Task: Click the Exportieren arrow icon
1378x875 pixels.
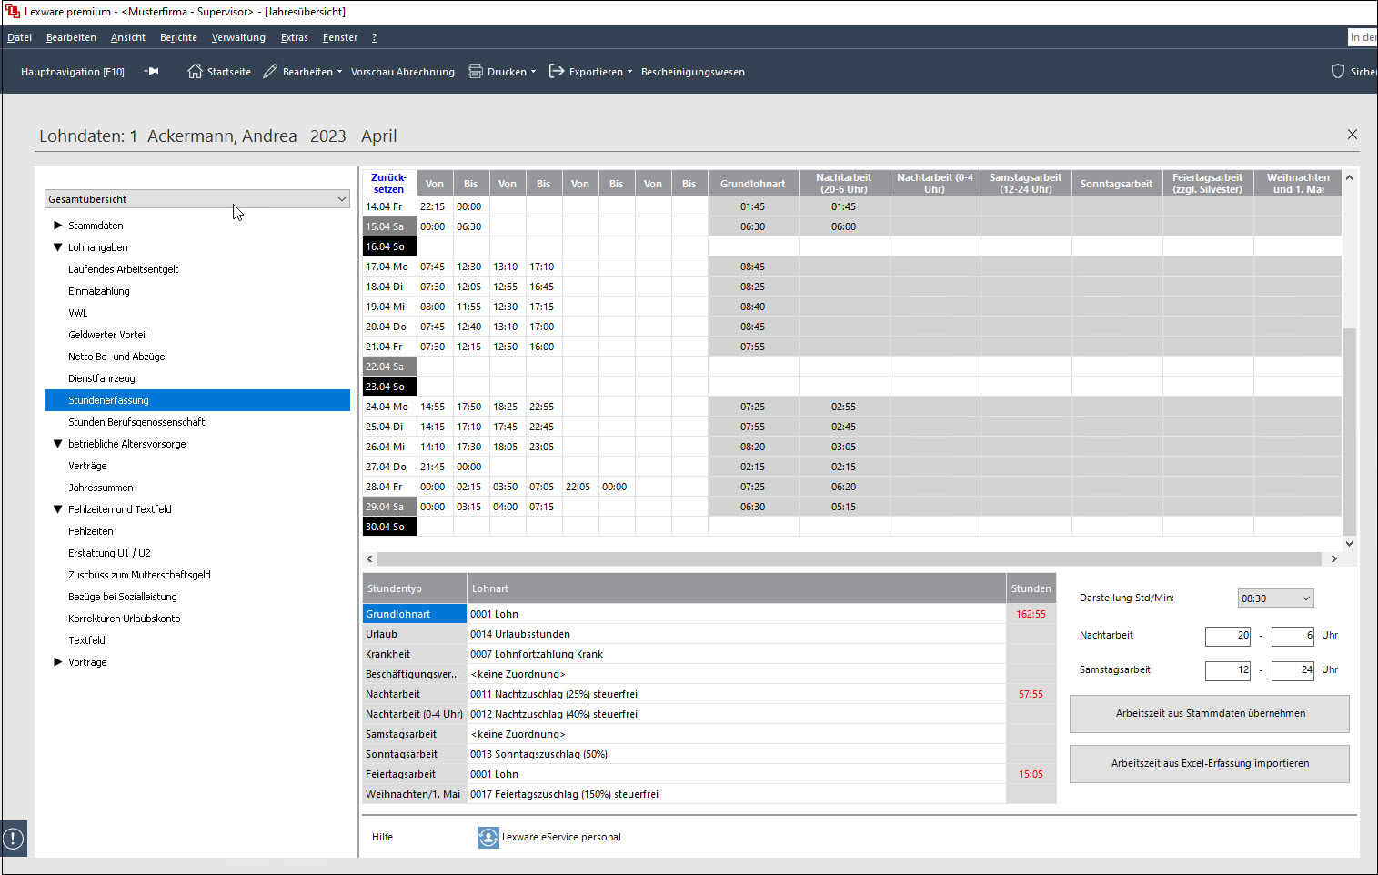Action: 557,71
